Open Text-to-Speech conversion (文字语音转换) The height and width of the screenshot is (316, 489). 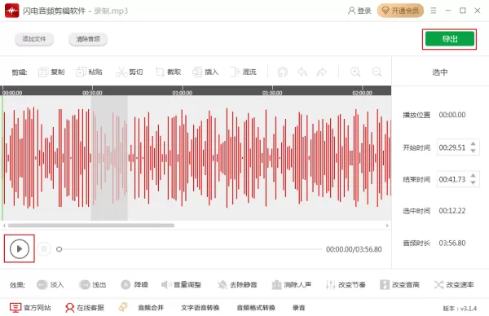pos(200,308)
